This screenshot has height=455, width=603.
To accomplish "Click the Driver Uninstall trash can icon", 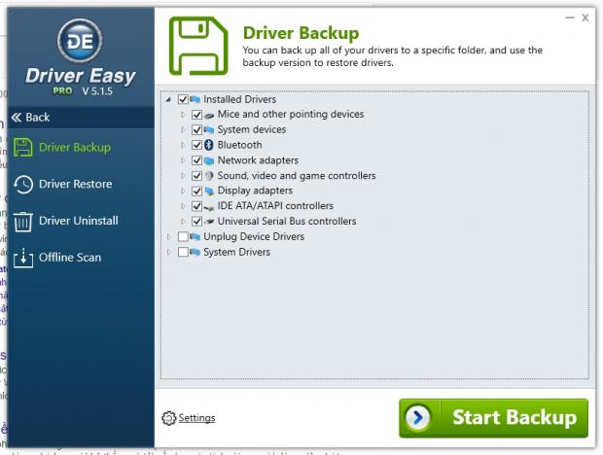I will point(22,222).
